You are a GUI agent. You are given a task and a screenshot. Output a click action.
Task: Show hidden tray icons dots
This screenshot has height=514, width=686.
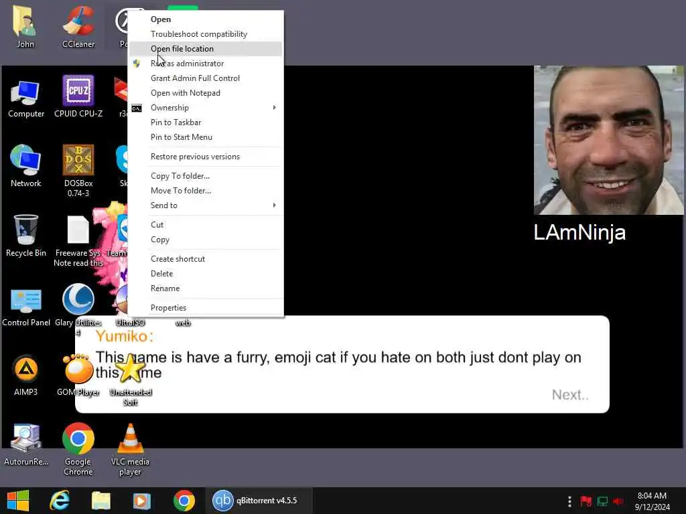(569, 501)
